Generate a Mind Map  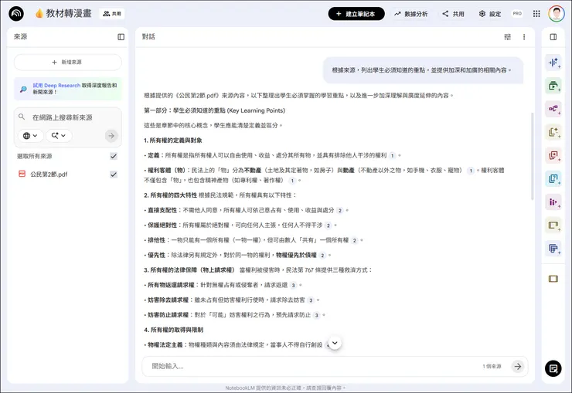point(553,109)
